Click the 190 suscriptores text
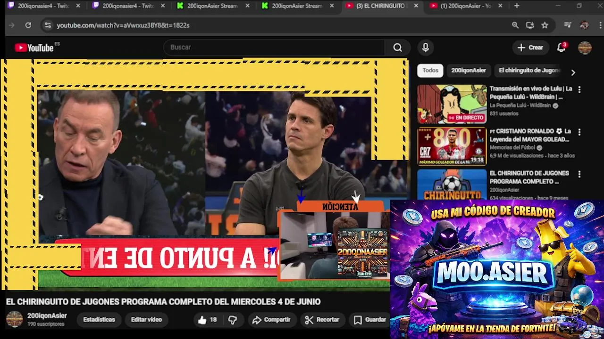604x339 pixels. [46, 324]
